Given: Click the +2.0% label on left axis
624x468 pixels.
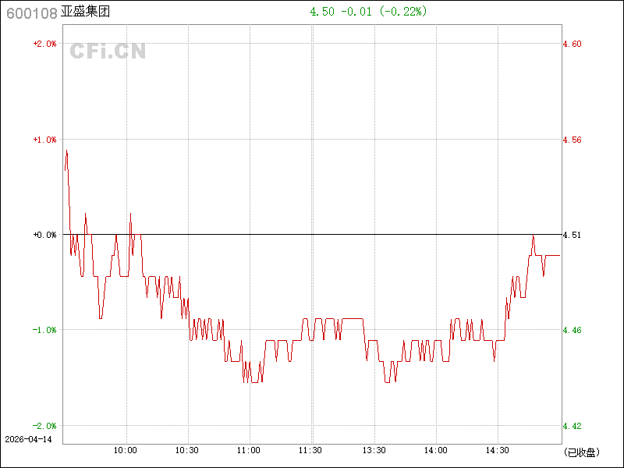Looking at the screenshot, I should pyautogui.click(x=44, y=44).
